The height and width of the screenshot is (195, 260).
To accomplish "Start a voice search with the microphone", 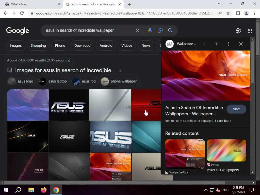I will click(150, 30).
